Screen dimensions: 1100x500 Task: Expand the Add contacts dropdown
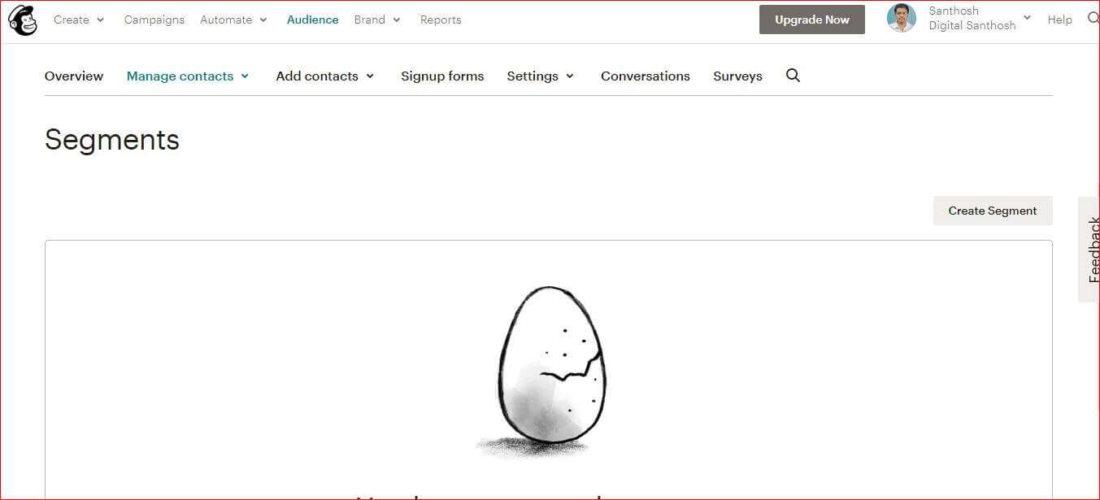[x=325, y=76]
